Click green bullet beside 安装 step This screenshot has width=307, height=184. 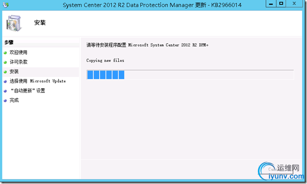coord(5,72)
